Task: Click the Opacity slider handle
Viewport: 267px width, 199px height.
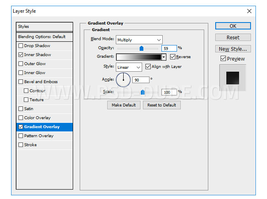Action: [x=141, y=48]
